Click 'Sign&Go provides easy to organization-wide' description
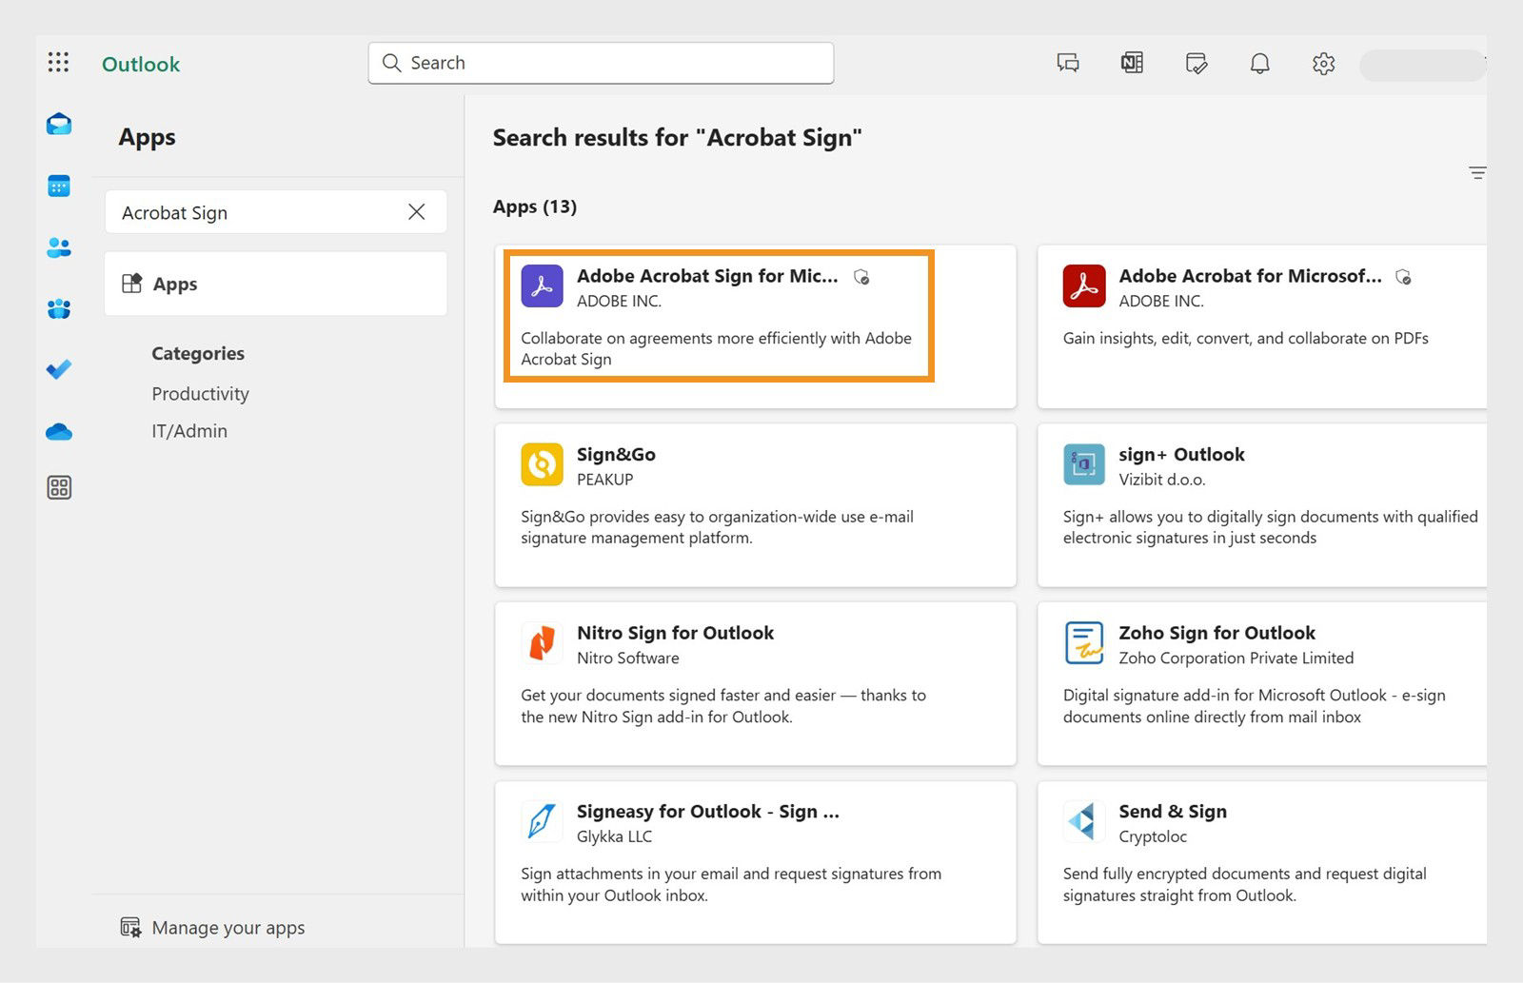 coord(717,527)
